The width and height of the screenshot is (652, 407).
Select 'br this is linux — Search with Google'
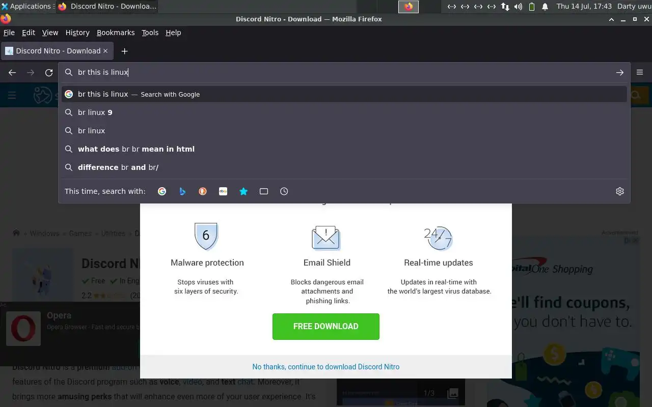click(344, 94)
